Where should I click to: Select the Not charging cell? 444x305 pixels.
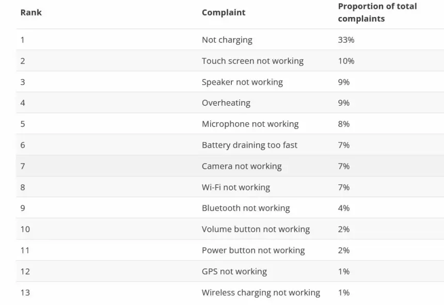pos(227,40)
